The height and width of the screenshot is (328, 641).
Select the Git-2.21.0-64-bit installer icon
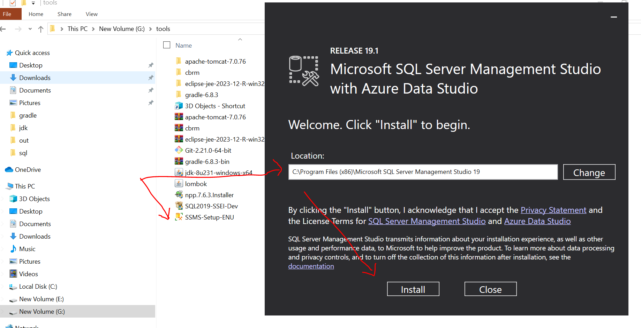coord(179,150)
